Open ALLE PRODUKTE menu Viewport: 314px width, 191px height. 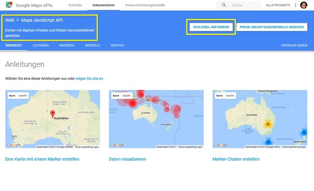[x=278, y=5]
